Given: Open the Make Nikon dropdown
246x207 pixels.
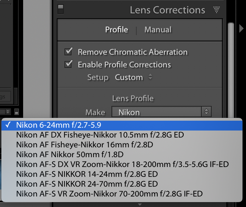Looking at the screenshot, I should tap(162, 112).
